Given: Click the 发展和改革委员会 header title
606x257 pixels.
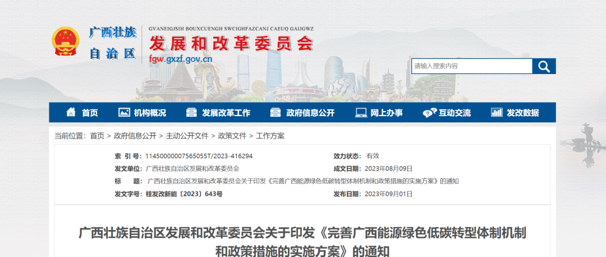Looking at the screenshot, I should click(x=231, y=44).
